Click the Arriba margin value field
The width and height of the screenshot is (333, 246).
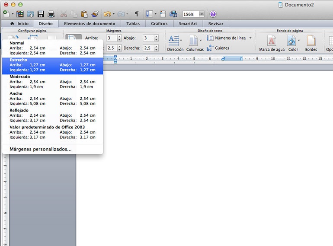(112, 38)
